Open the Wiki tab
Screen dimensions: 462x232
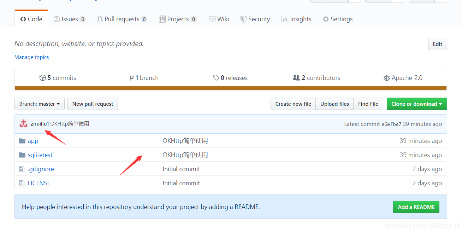[219, 19]
